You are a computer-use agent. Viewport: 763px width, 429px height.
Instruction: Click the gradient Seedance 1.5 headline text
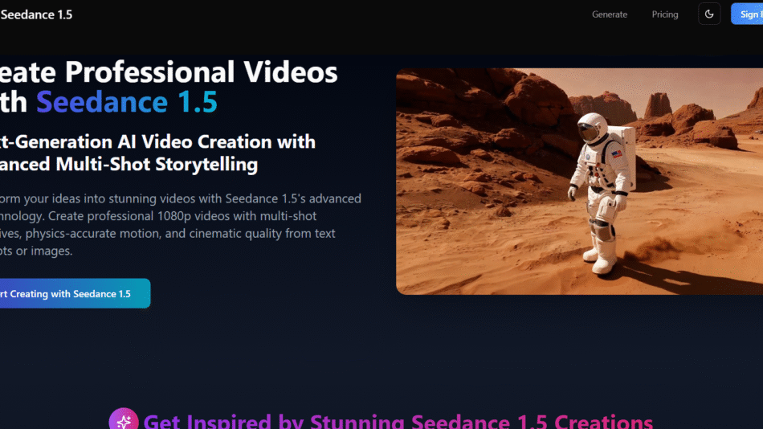[126, 103]
